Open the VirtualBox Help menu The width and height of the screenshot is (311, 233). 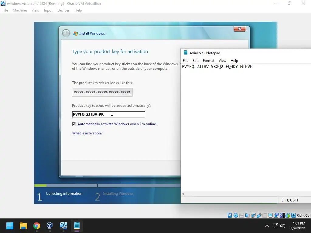[78, 10]
